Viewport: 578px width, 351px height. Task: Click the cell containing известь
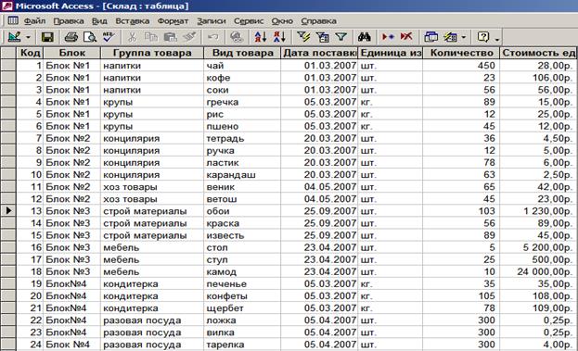pos(242,235)
